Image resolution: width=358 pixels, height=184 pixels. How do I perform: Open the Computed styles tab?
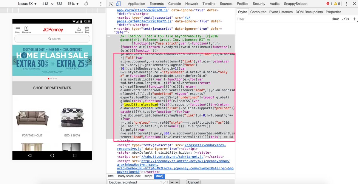click(258, 12)
